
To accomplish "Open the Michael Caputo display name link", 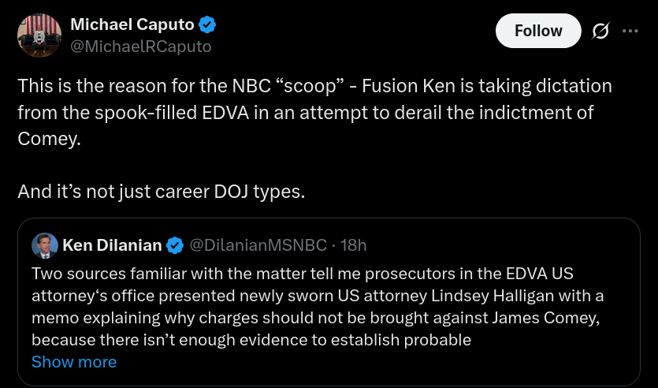I will pyautogui.click(x=132, y=25).
